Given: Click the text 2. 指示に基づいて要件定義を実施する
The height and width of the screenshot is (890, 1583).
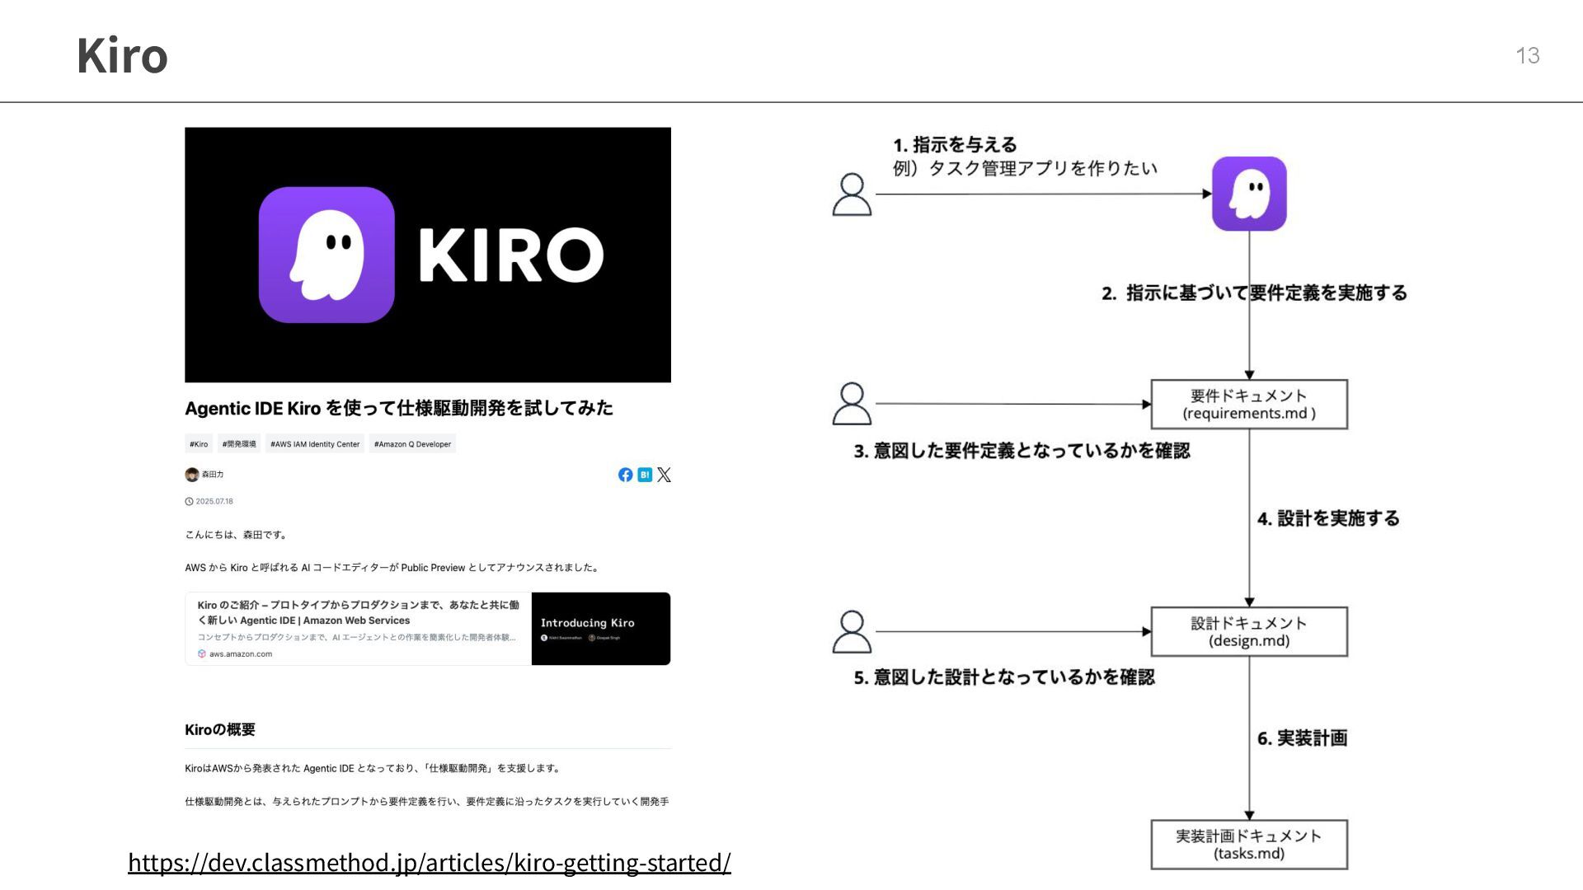Looking at the screenshot, I should [1254, 293].
